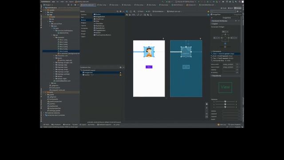Image resolution: width=284 pixels, height=160 pixels.
Task: Click dice image in design preview
Action: click(x=149, y=52)
